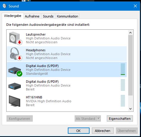Switch to the Aufnahme tab
This screenshot has width=141, height=137.
coord(32,16)
